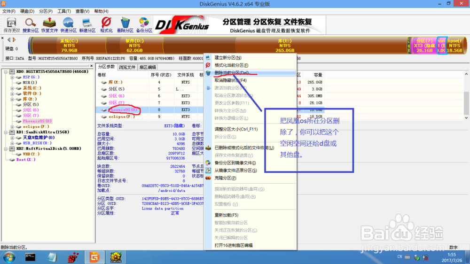The height and width of the screenshot is (264, 470).
Task: Open the Windows Start button
Action: [x=9, y=257]
